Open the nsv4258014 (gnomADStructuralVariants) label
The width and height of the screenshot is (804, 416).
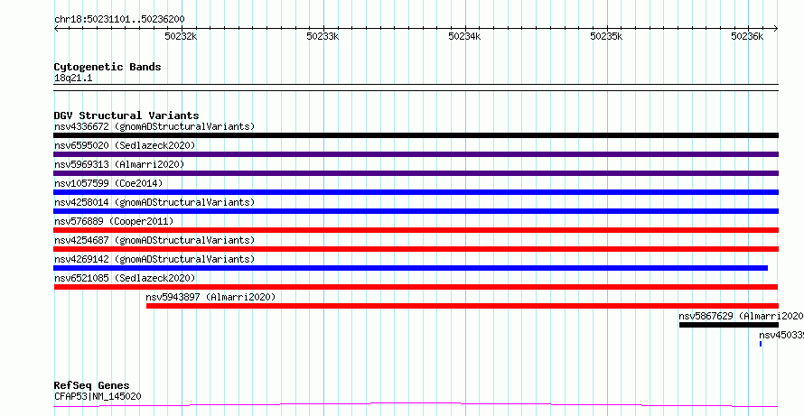154,202
